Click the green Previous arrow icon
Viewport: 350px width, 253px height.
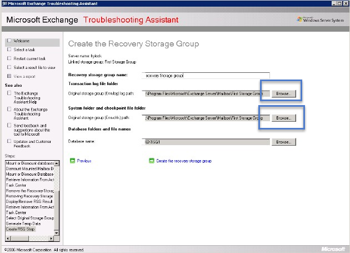point(72,161)
